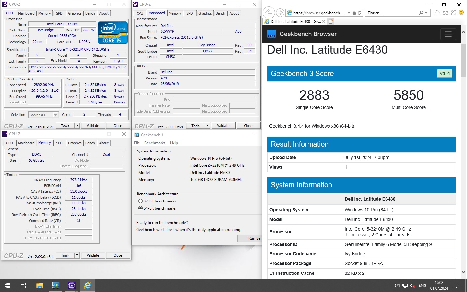Image resolution: width=467 pixels, height=292 pixels.
Task: Click Validate in CPU-Z CPU window
Action: (93, 126)
